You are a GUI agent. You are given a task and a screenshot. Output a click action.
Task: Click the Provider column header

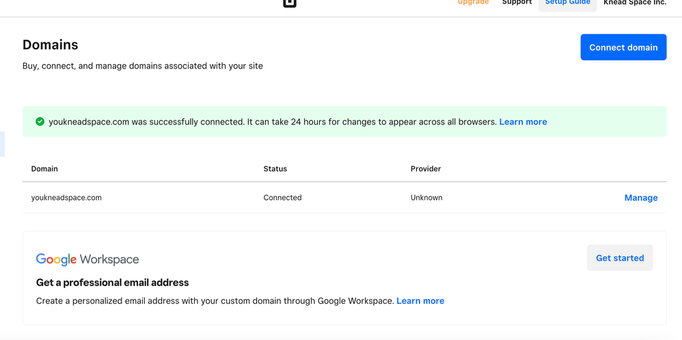tap(426, 169)
